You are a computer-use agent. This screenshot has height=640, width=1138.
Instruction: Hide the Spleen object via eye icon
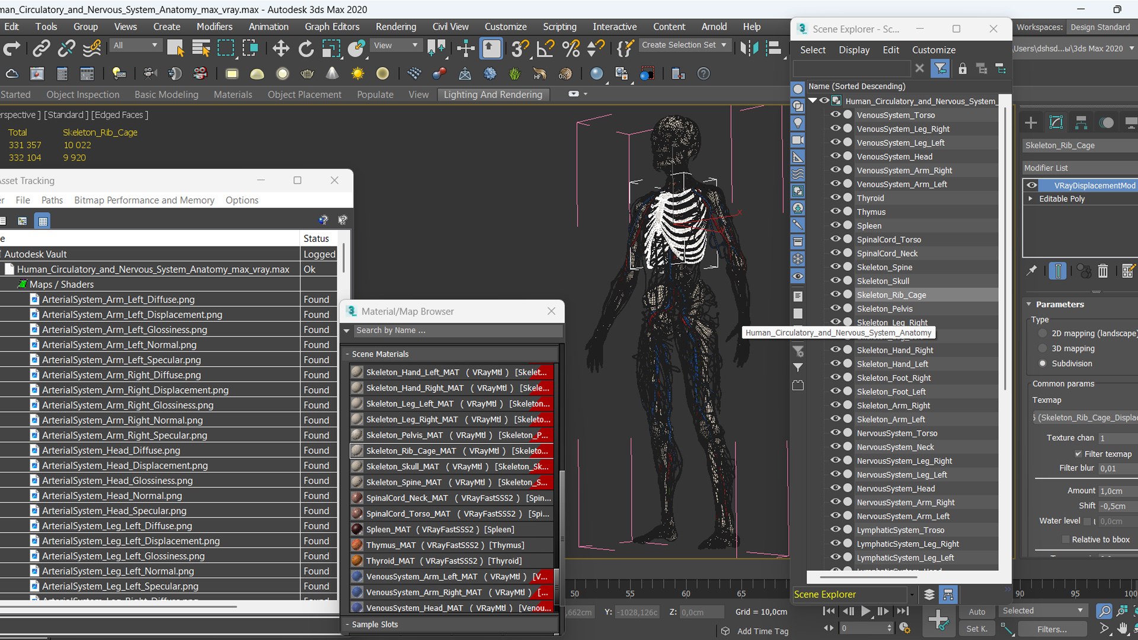[x=835, y=225]
